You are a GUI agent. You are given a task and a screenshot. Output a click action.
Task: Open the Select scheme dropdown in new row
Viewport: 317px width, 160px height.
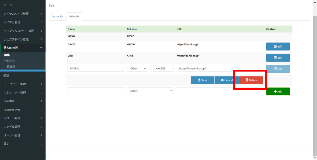tap(150, 91)
